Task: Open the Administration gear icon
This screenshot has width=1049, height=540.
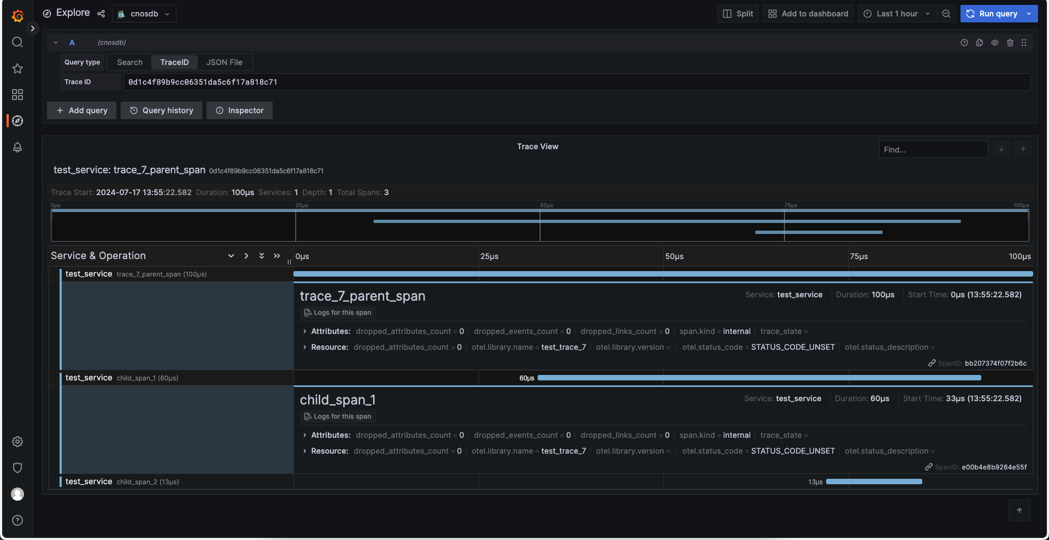Action: [x=17, y=442]
